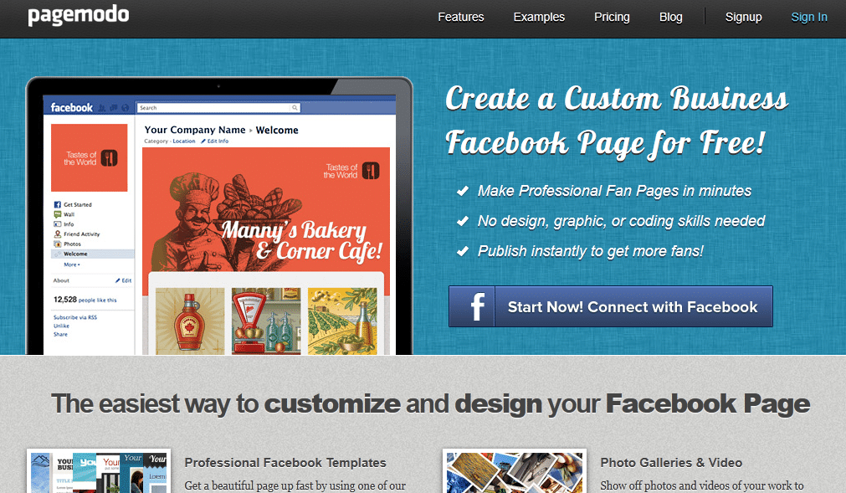This screenshot has width=846, height=493.
Task: Click the facebook logo in mockup header
Action: (x=72, y=107)
